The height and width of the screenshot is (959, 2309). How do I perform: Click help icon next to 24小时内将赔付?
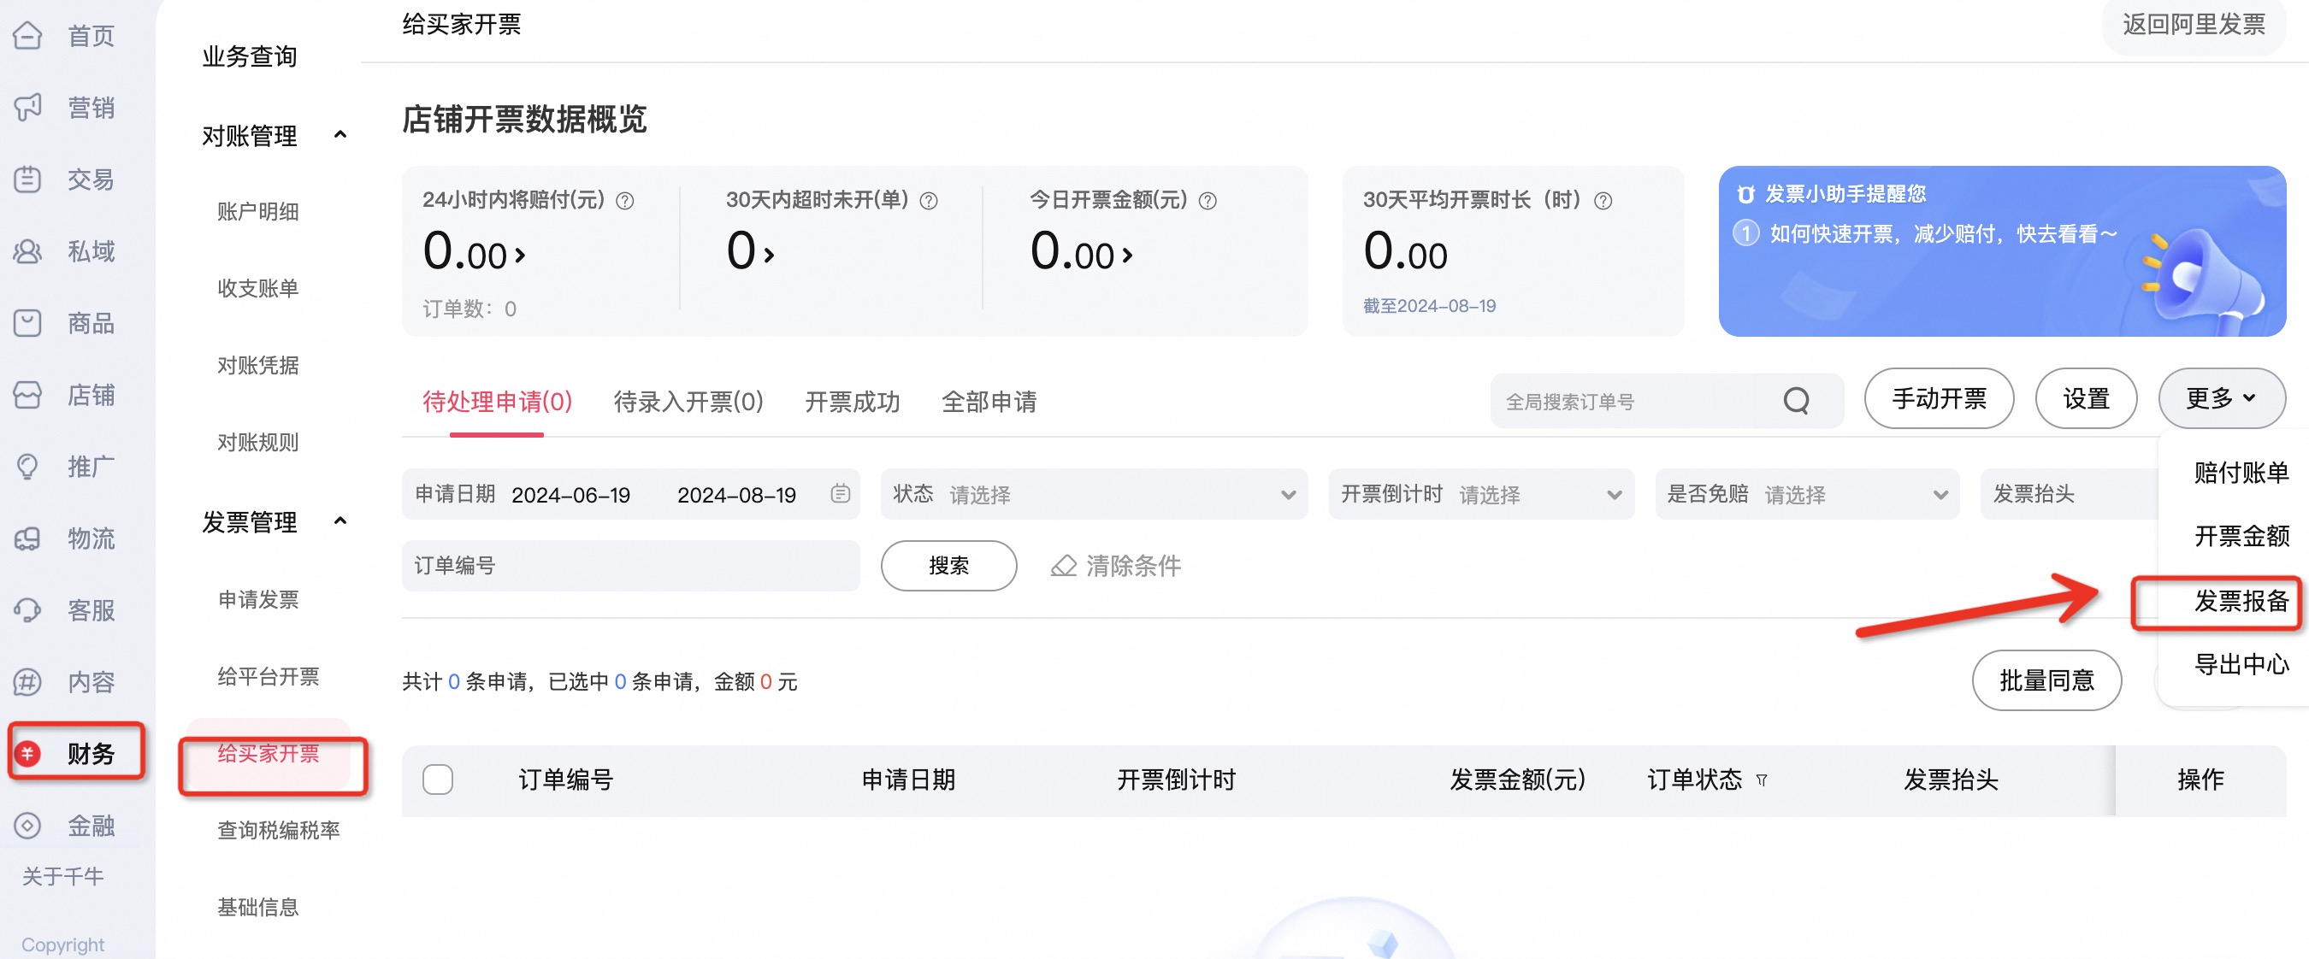coord(625,201)
